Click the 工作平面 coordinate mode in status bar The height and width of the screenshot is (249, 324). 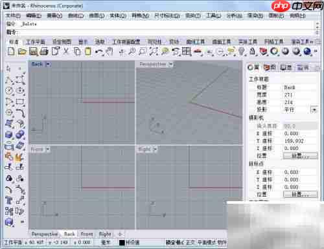[x=14, y=243]
